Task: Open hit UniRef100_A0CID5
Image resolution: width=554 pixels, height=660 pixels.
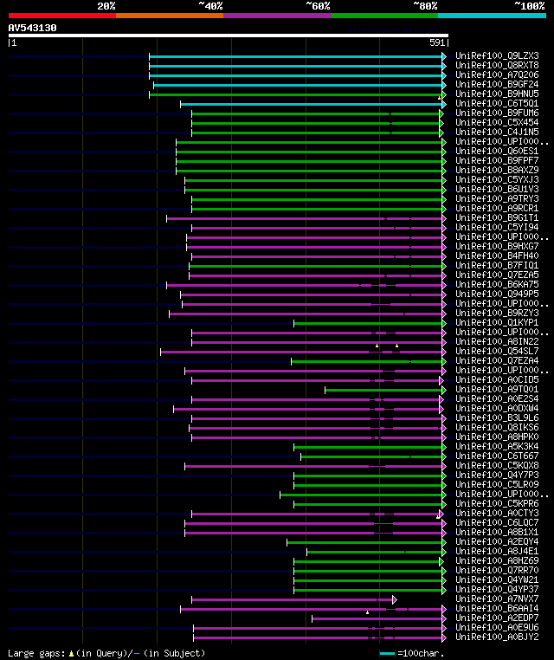Action: tap(497, 379)
